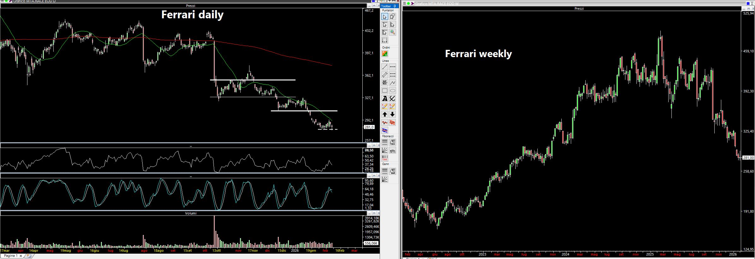Select the ellipse drawing tool
This screenshot has height=259, width=755.
pos(392,91)
